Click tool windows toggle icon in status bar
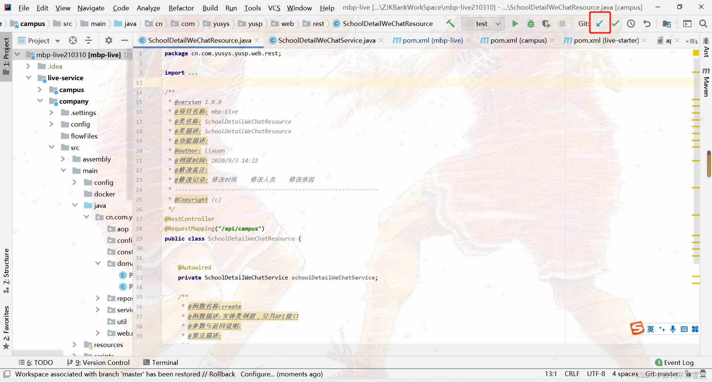The height and width of the screenshot is (382, 712). pyautogui.click(x=7, y=374)
